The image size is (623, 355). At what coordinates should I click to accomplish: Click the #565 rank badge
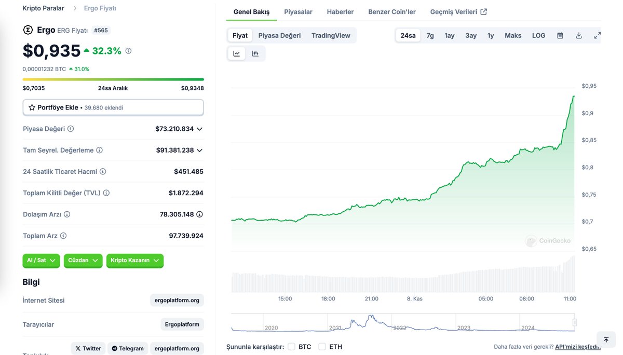pos(101,31)
